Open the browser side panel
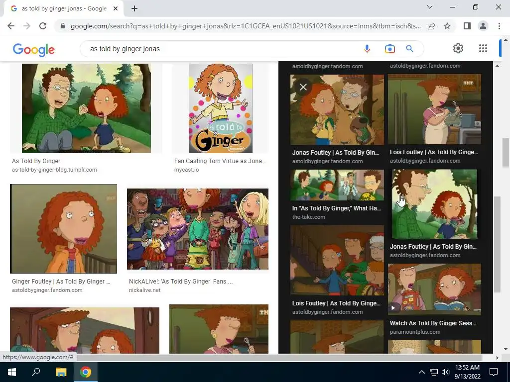The width and height of the screenshot is (510, 382). tap(467, 26)
